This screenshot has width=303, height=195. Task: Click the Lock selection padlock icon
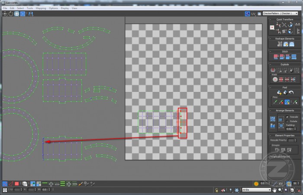[x=216, y=190]
